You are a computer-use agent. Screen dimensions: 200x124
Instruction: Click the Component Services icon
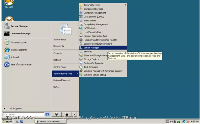click(81, 9)
